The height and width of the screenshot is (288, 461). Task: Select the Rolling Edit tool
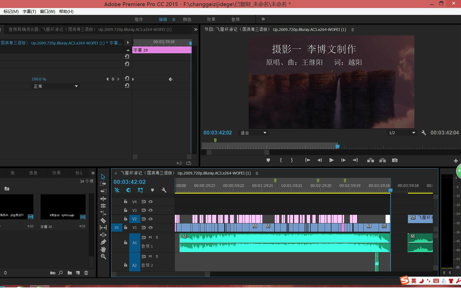[103, 206]
